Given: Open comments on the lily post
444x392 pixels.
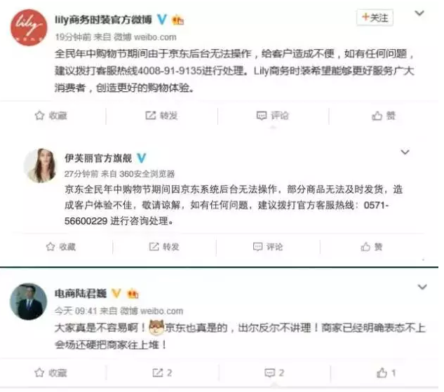Looking at the screenshot, I should 272,116.
